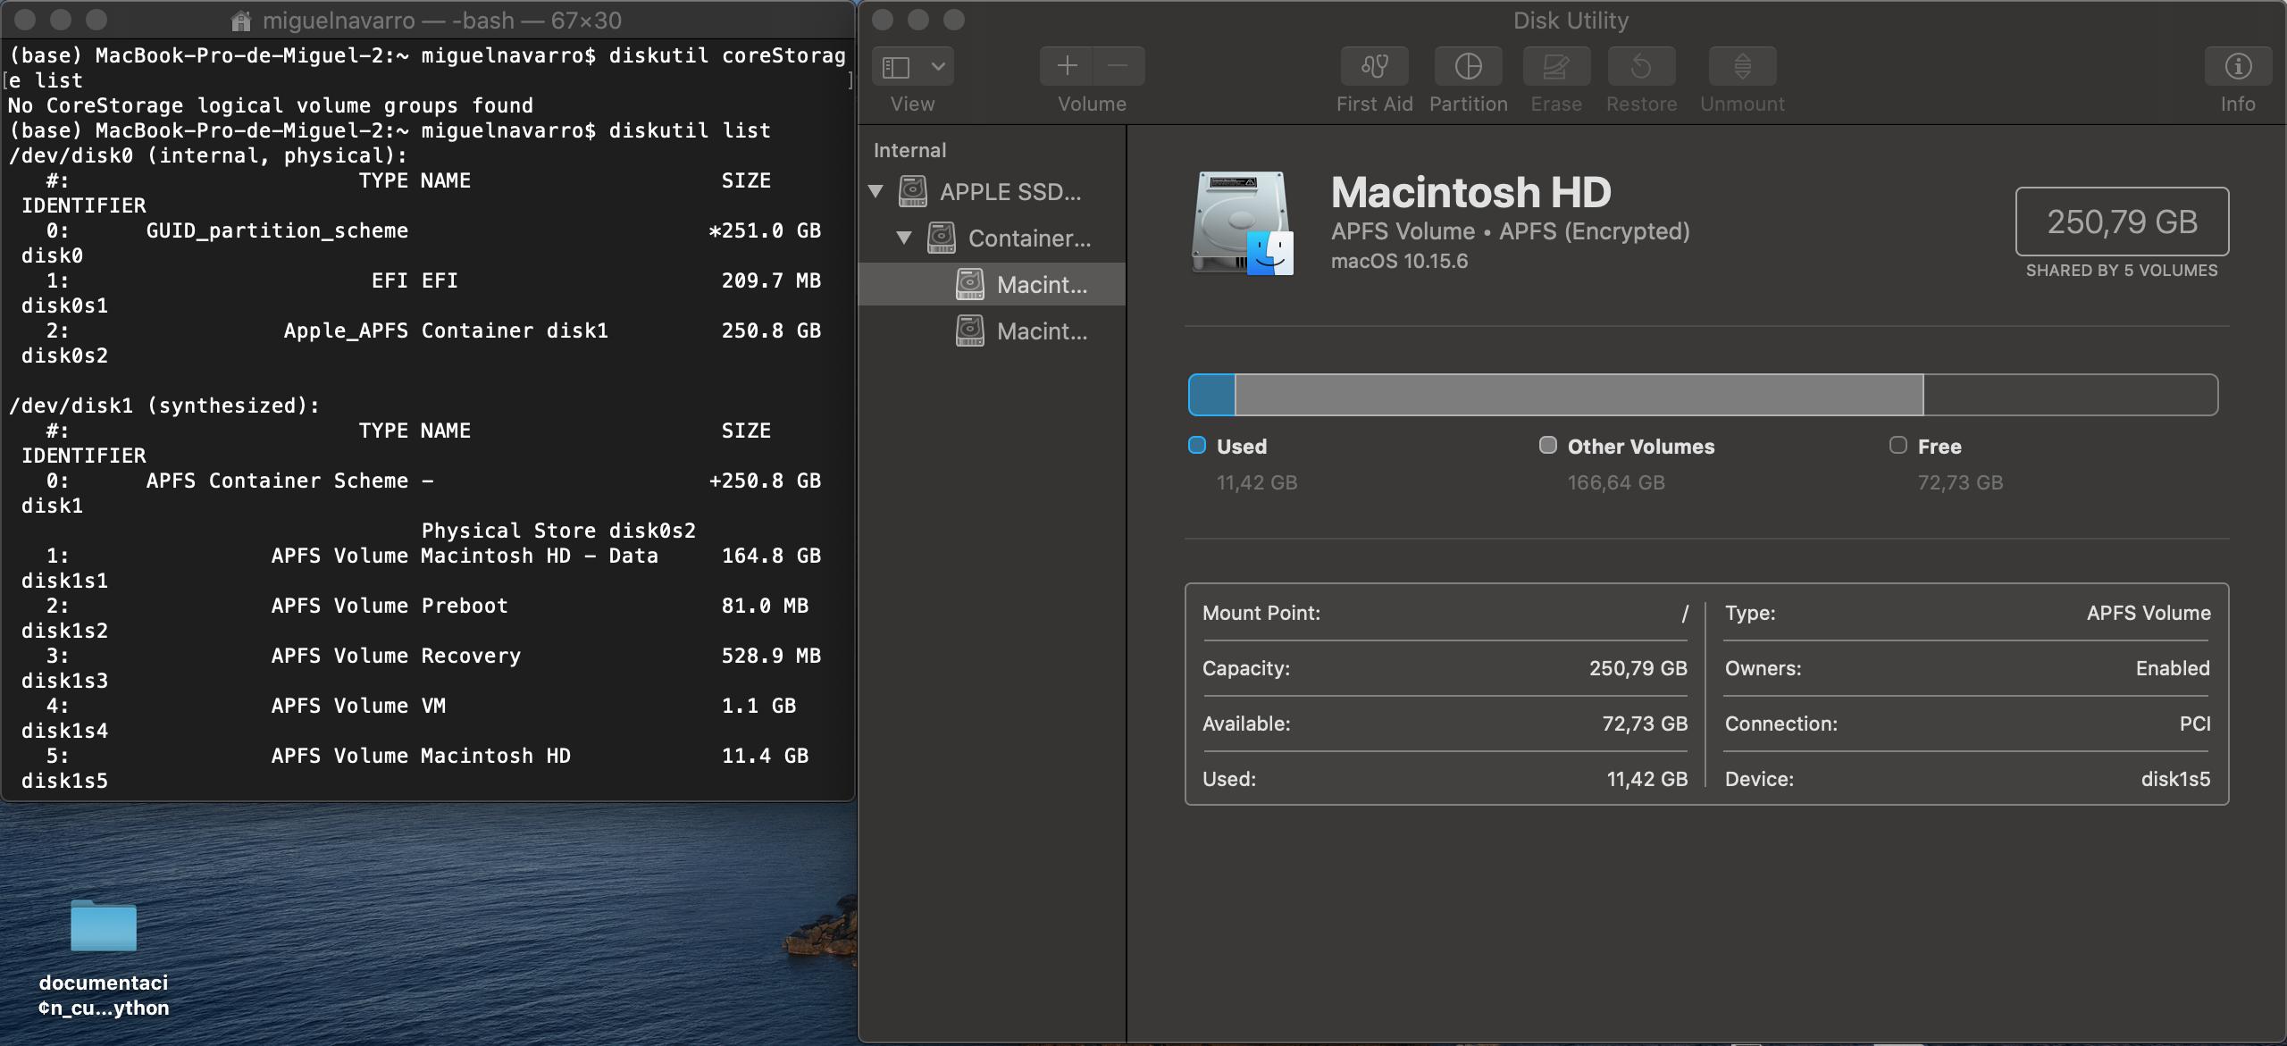The image size is (2287, 1046).
Task: Click the 'Internal' sidebar heading
Action: [909, 150]
